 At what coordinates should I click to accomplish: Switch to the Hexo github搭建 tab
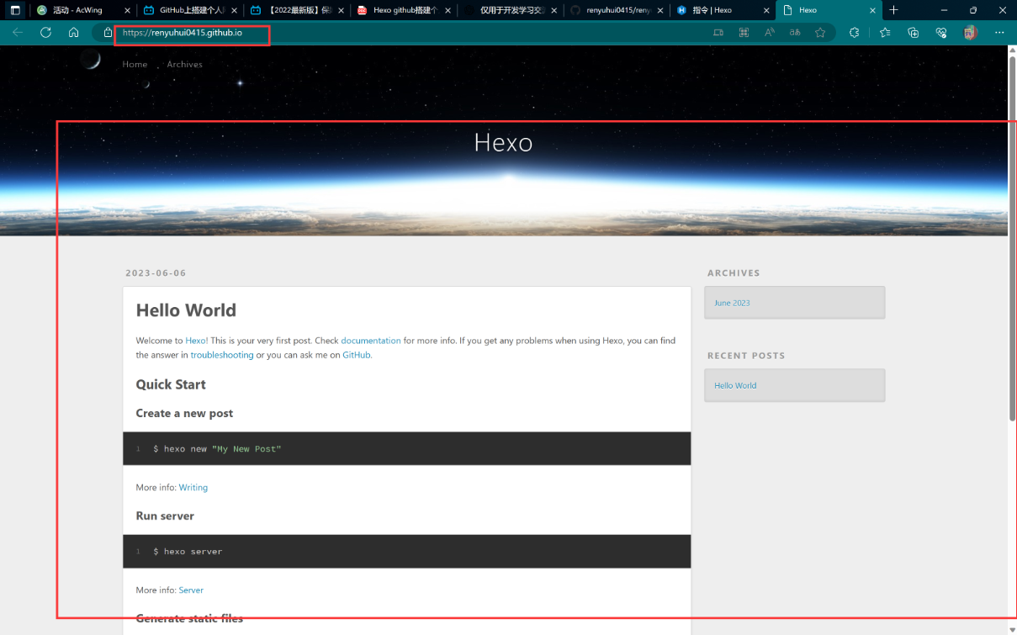coord(404,10)
